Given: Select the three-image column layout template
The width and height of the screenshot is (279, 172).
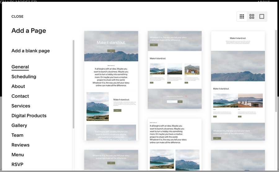Looking at the screenshot, I should (175, 70).
